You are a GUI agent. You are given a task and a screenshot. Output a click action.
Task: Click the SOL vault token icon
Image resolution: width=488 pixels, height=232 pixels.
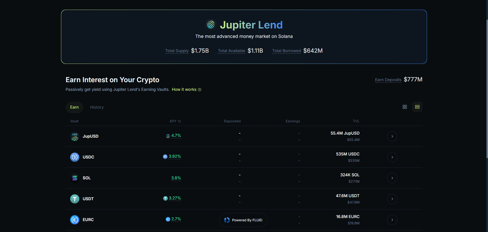[75, 178]
